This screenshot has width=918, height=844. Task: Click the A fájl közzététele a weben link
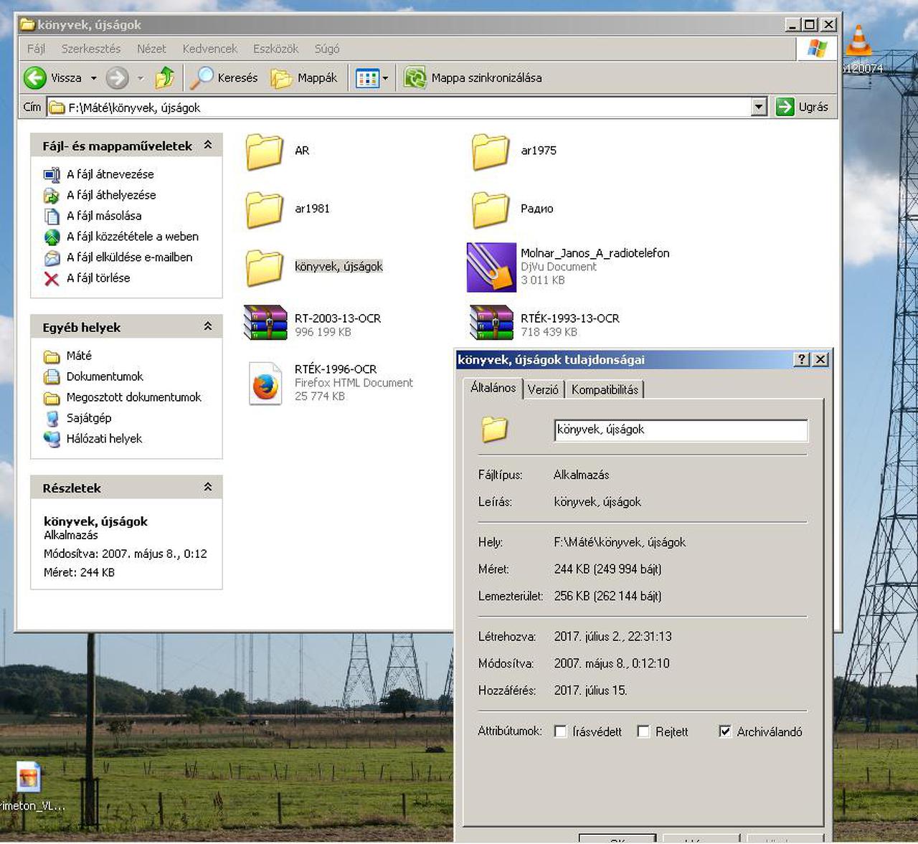click(133, 237)
